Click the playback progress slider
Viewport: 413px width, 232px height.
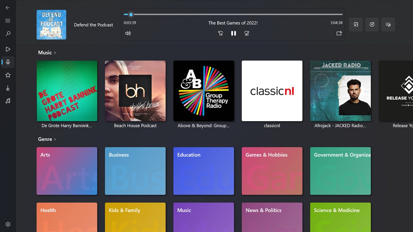pyautogui.click(x=233, y=15)
